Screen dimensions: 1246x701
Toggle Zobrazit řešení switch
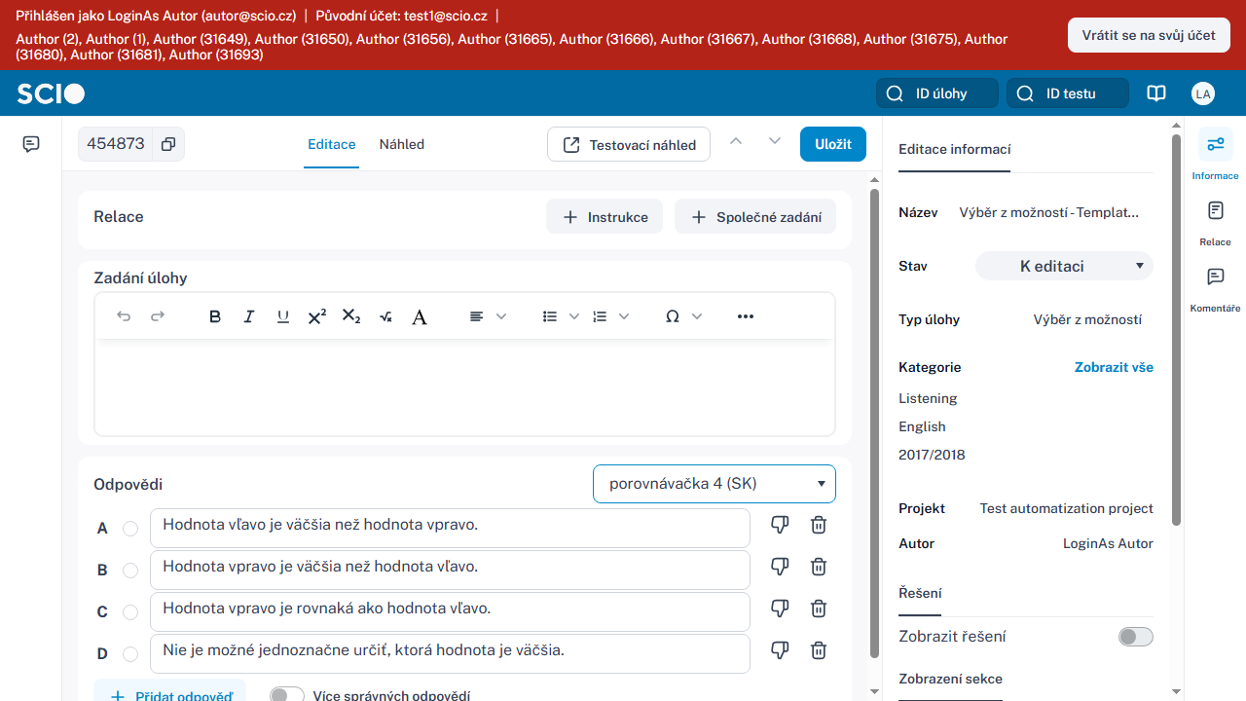click(1136, 637)
